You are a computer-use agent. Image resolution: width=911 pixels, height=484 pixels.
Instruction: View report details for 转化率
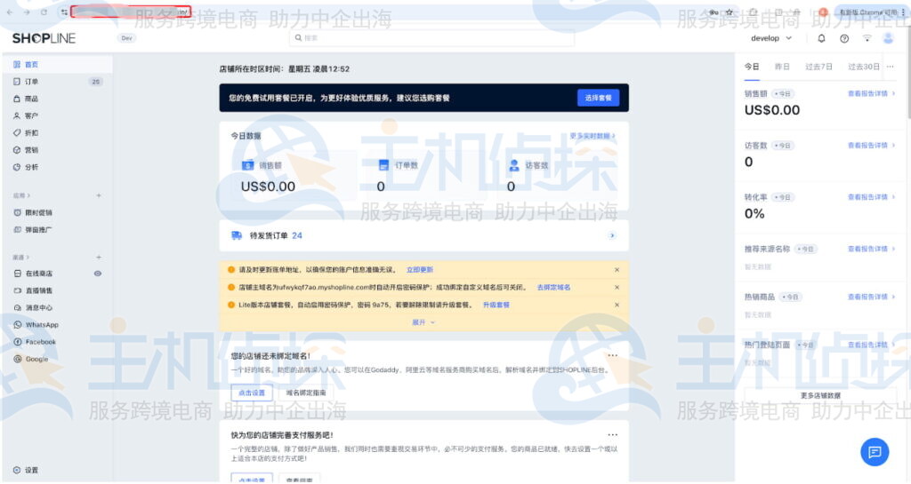[871, 197]
